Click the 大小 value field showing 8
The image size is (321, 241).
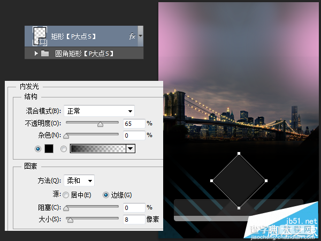[x=134, y=220]
